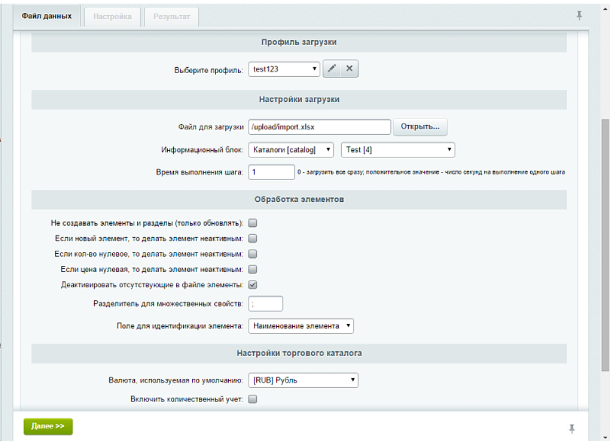This screenshot has width=612, height=441.
Task: Uncheck deactivate elements missing in file
Action: coord(253,284)
